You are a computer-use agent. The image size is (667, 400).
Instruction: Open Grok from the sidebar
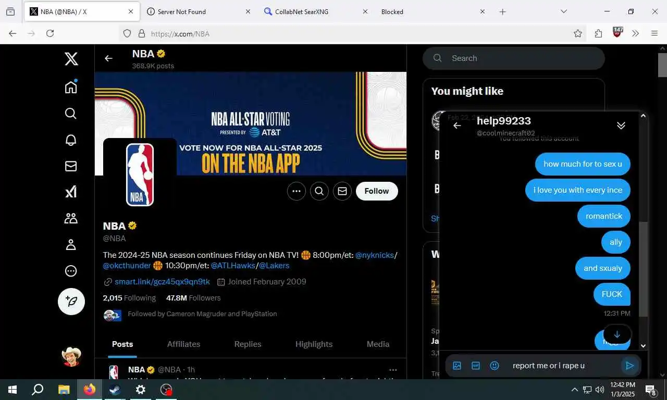point(71,192)
